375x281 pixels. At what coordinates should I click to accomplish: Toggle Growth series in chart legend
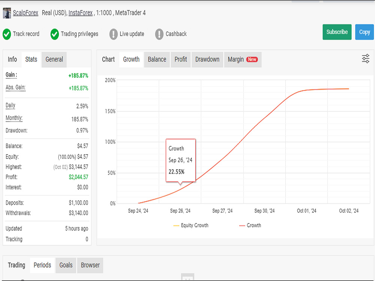[250, 226]
